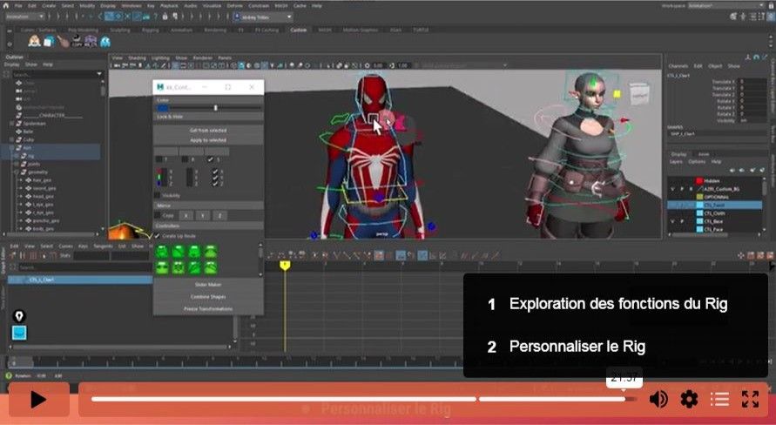This screenshot has height=425, width=776.
Task: Toggle the unchecked T checkbox in controller tool
Action: (159, 159)
